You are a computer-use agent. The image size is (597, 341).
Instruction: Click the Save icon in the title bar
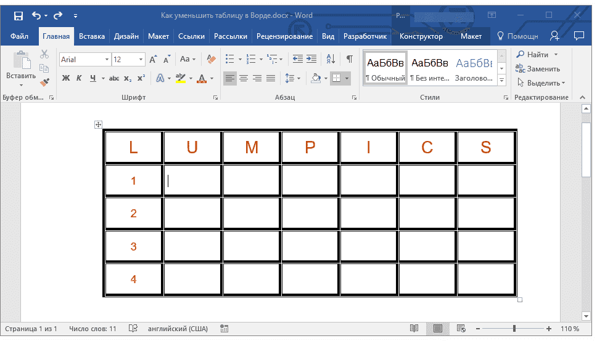pos(19,15)
